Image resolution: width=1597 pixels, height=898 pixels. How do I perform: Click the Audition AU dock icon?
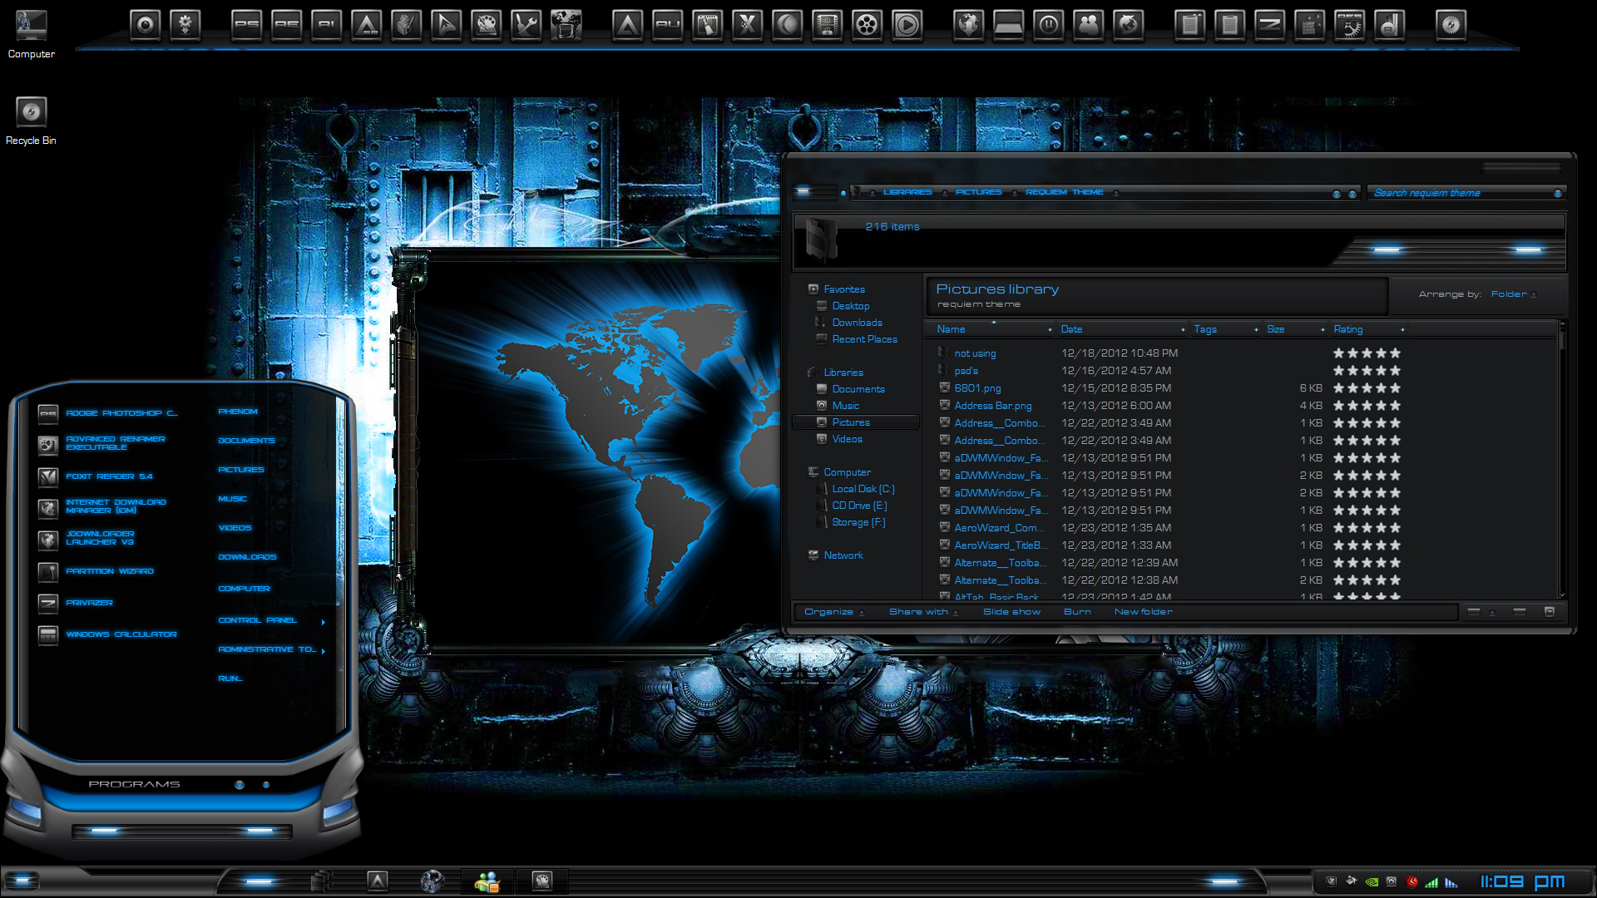[667, 25]
